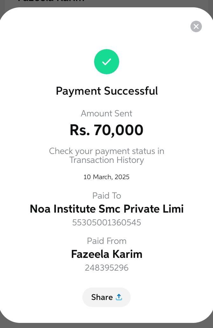Screen dimensions: 213x328
Task: Click recipient account number 55305001360545
Action: click(x=106, y=222)
